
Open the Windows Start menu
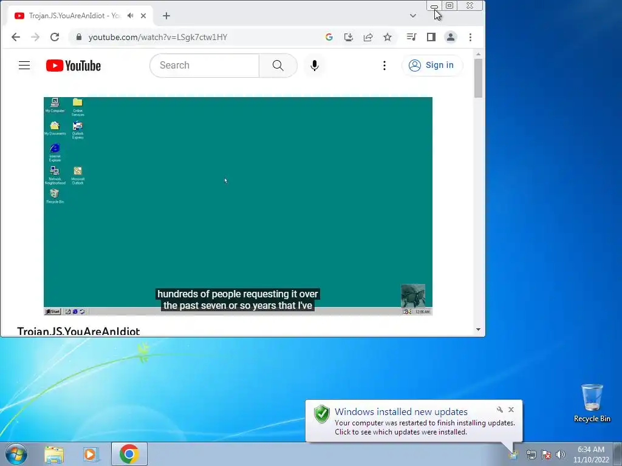[x=16, y=454]
